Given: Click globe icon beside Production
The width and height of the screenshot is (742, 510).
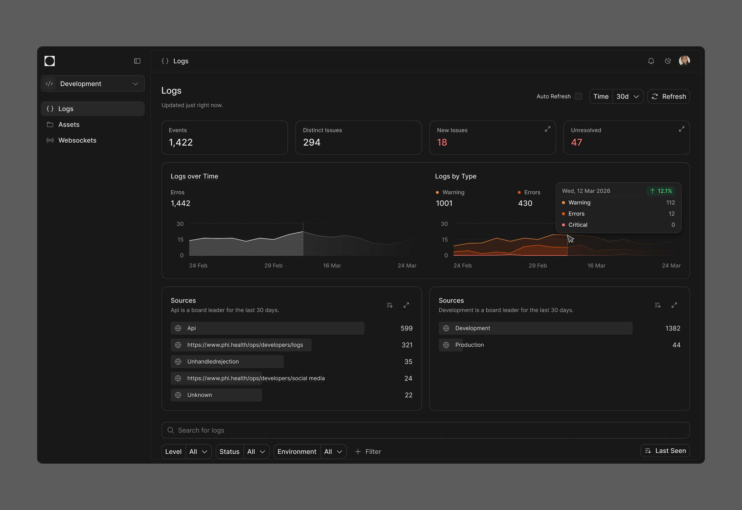Looking at the screenshot, I should click(446, 345).
